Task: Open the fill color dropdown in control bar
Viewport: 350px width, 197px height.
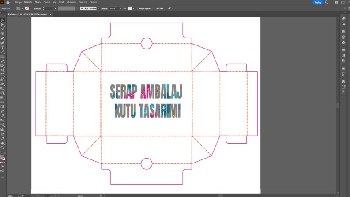Action: click(22, 8)
